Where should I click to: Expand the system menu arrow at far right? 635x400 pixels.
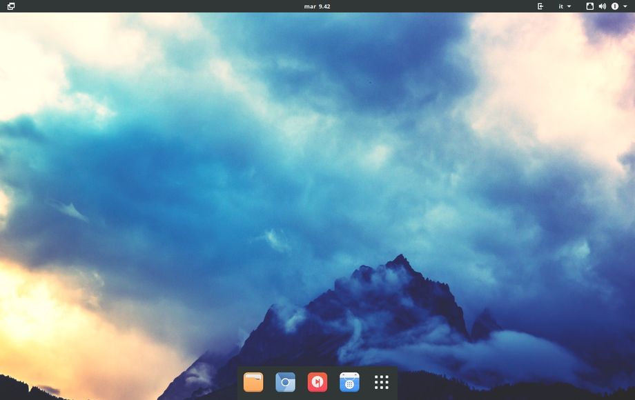625,6
